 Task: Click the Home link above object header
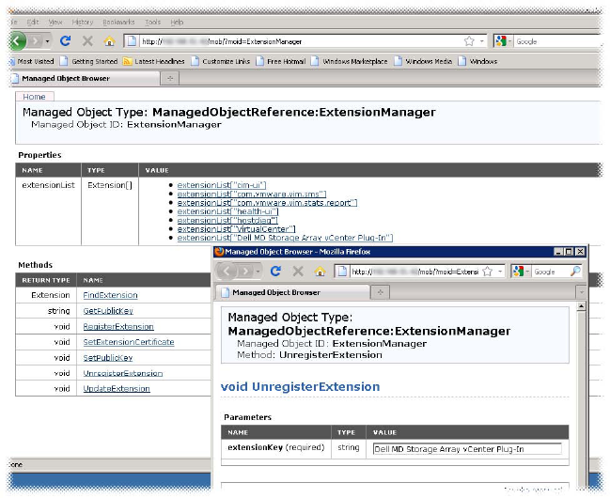tap(34, 97)
